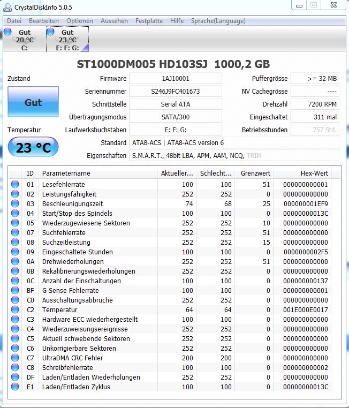The width and height of the screenshot is (349, 408).
Task: Click status orb of Rekalibrierungswiederholungen row
Action: tap(15, 271)
